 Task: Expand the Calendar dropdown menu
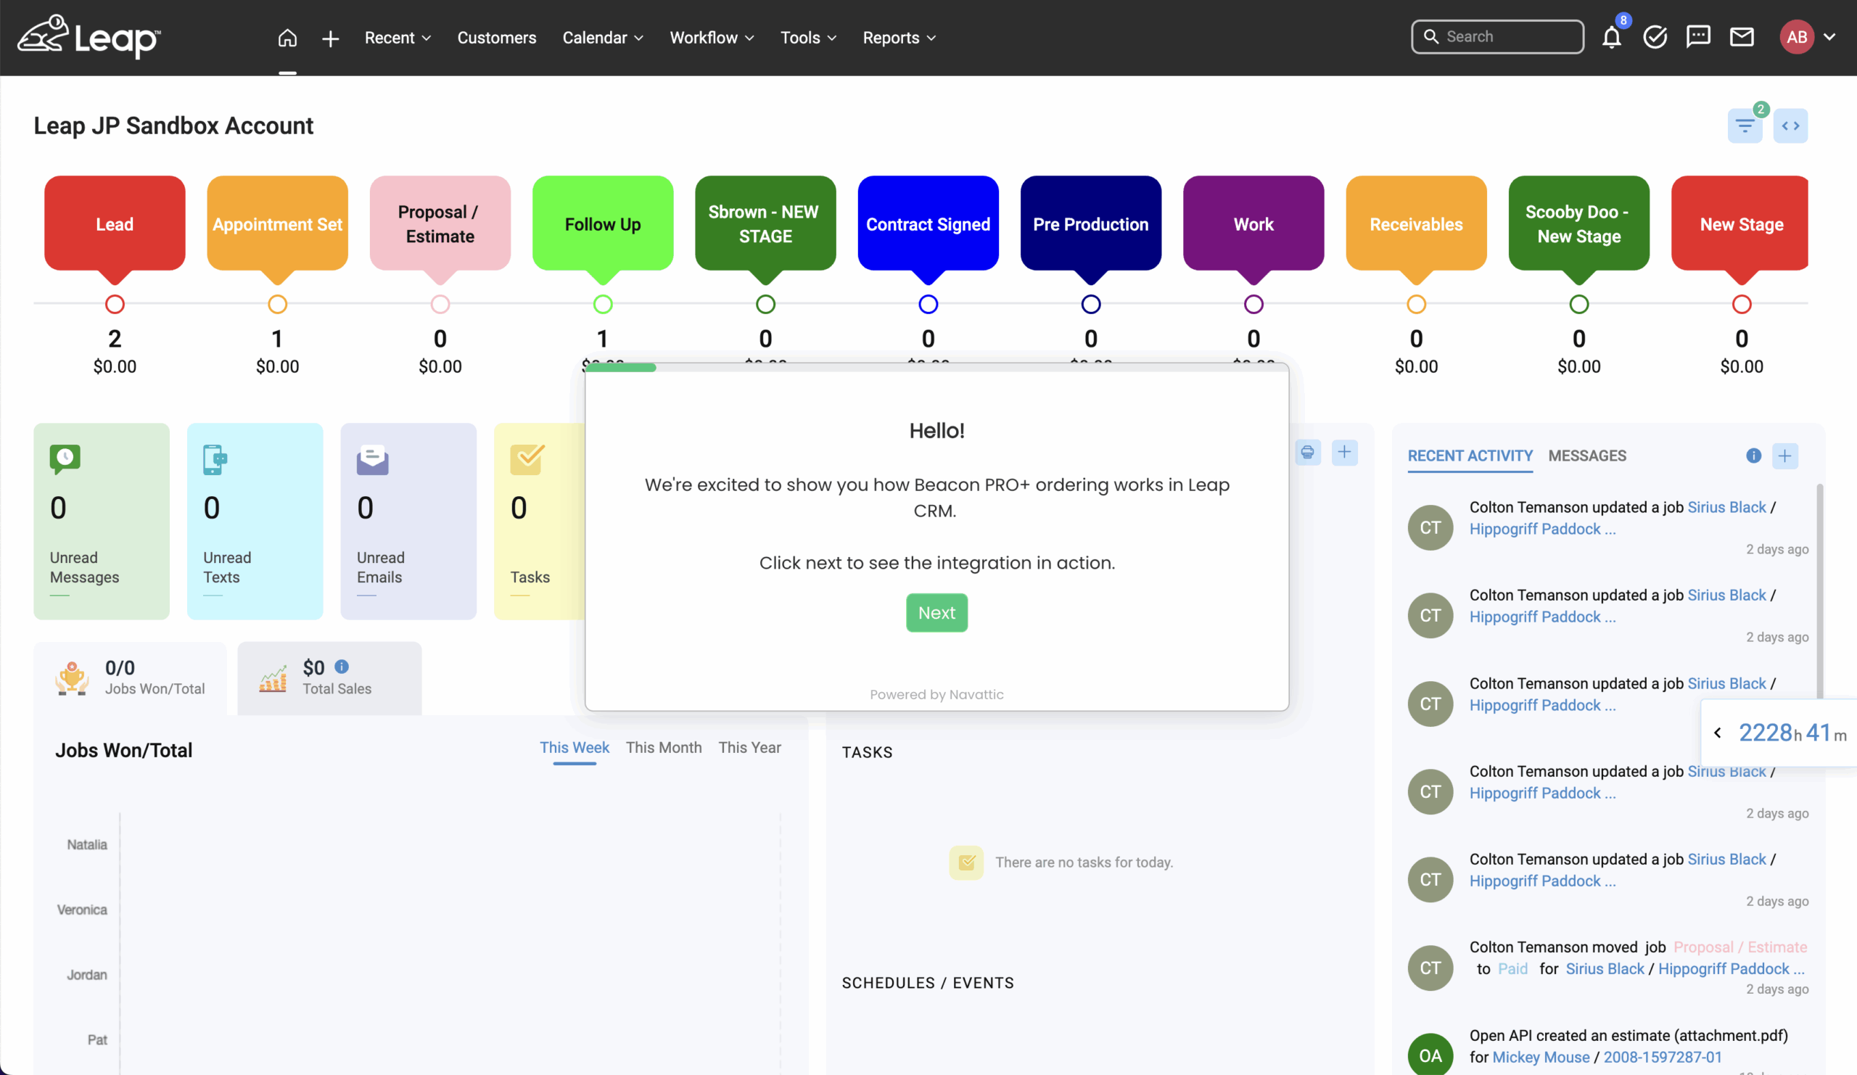point(603,38)
